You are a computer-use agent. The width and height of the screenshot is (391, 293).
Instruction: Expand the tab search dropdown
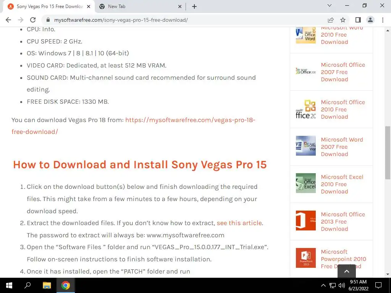(x=330, y=5)
